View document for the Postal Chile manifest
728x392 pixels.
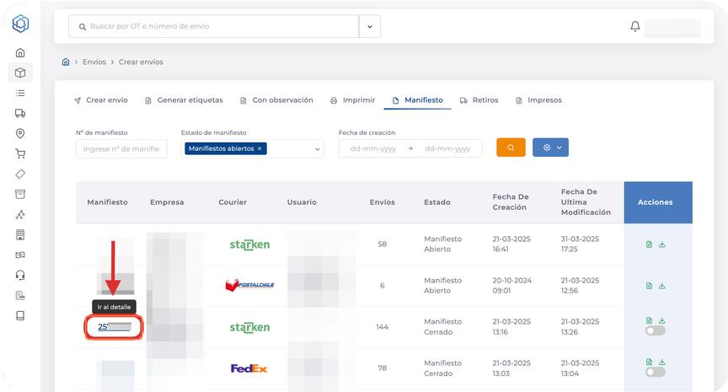(x=649, y=286)
